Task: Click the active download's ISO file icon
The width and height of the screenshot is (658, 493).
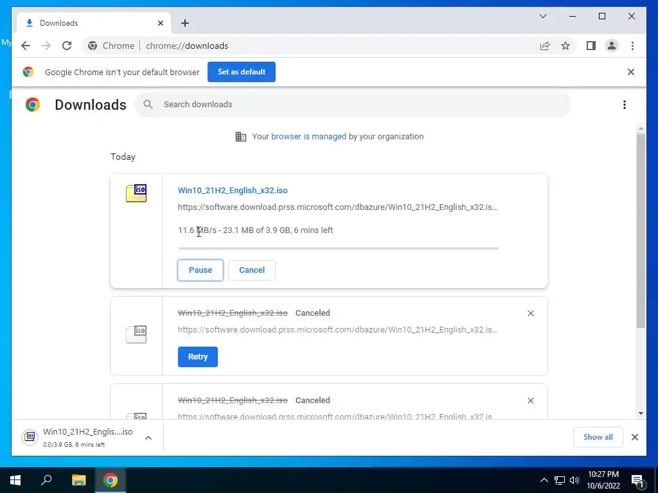Action: (136, 193)
